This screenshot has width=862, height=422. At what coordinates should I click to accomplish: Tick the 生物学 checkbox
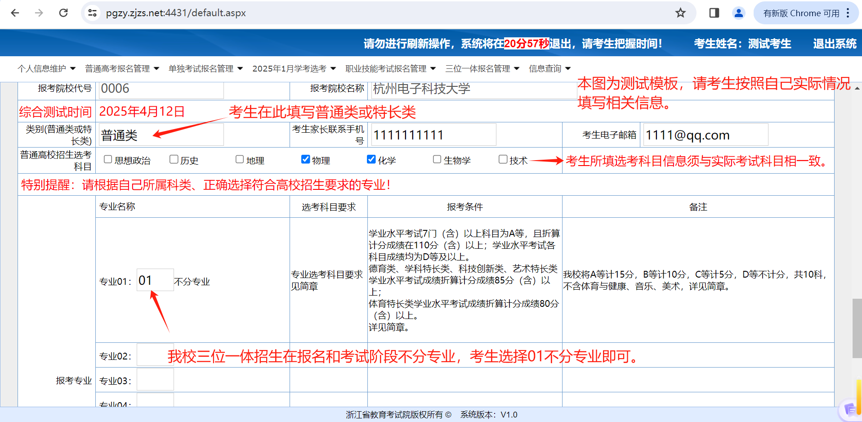pyautogui.click(x=437, y=159)
